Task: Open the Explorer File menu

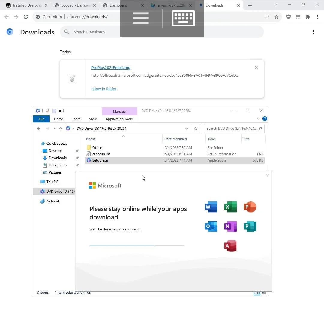Action: [41, 119]
